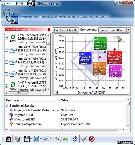This screenshot has height=145, width=135.
Task: Click the bar chart report icon
Action: (x=37, y=139)
